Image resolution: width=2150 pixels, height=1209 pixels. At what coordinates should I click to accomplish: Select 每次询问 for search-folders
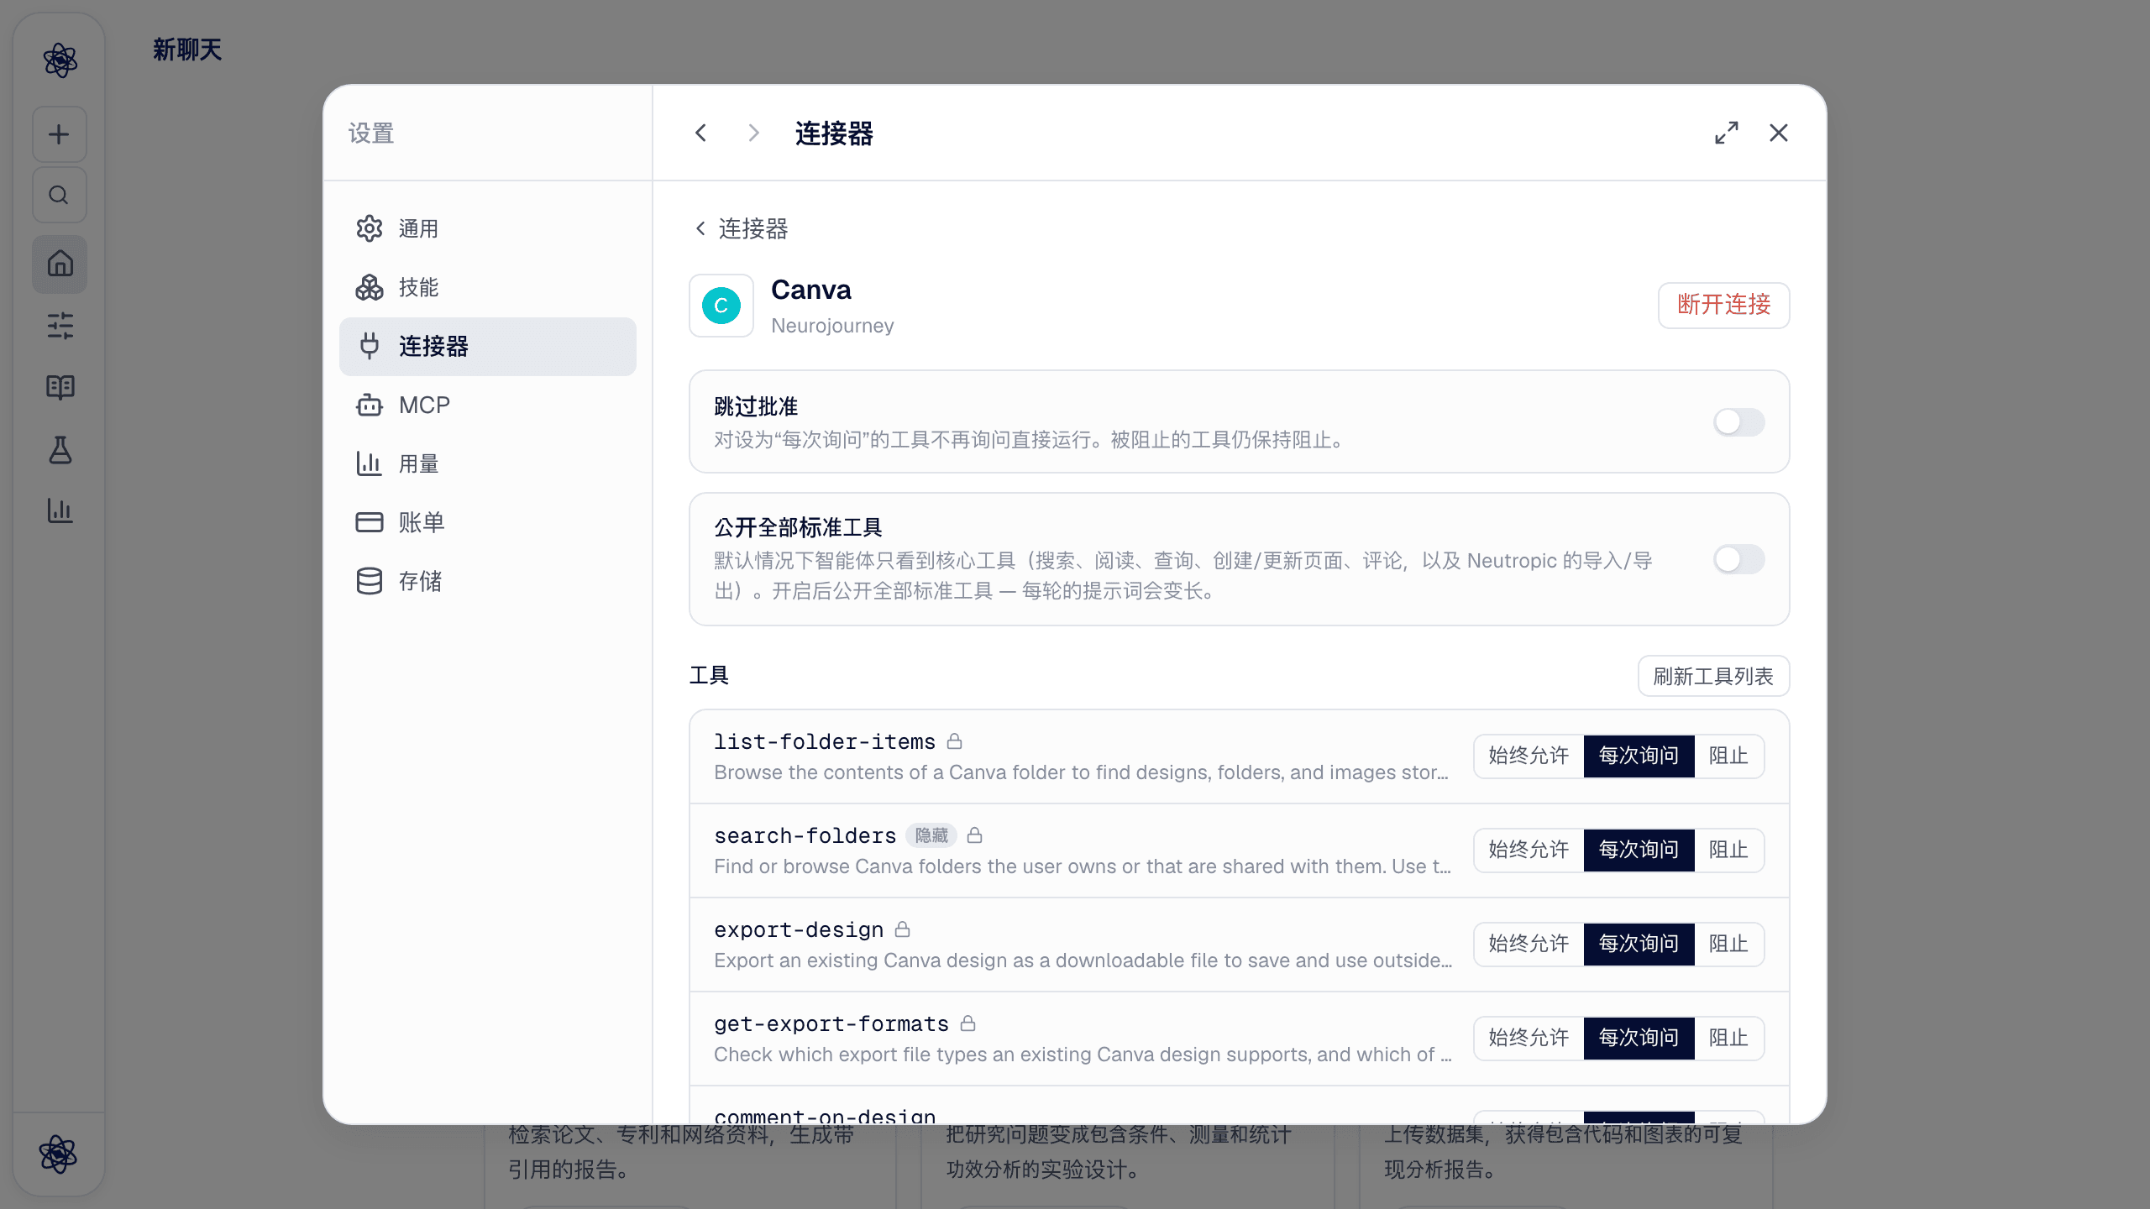[1639, 850]
